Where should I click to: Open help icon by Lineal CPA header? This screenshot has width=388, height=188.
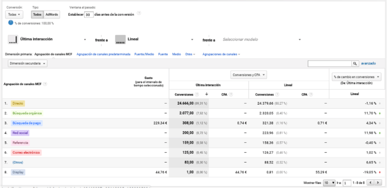(311, 94)
